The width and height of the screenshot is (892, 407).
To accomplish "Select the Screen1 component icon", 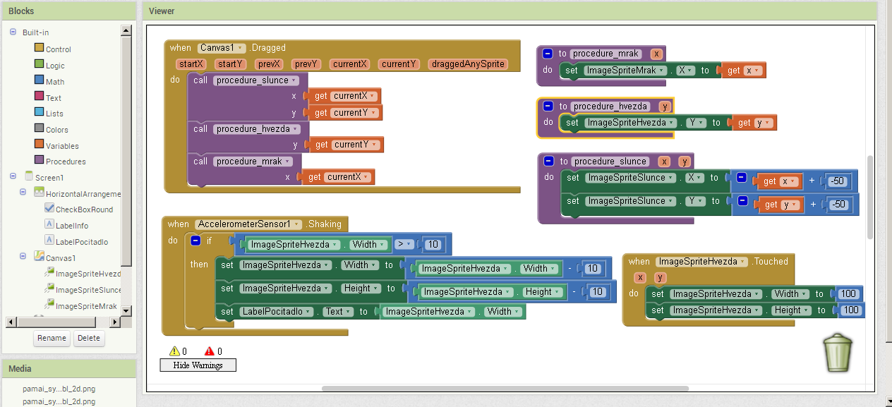I will point(29,176).
